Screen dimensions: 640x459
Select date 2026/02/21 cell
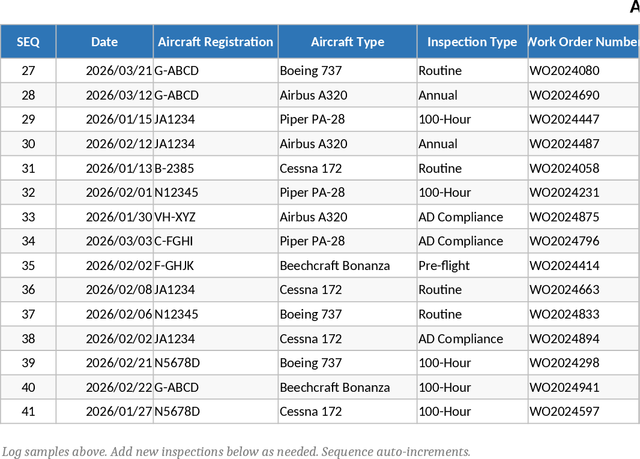(118, 363)
